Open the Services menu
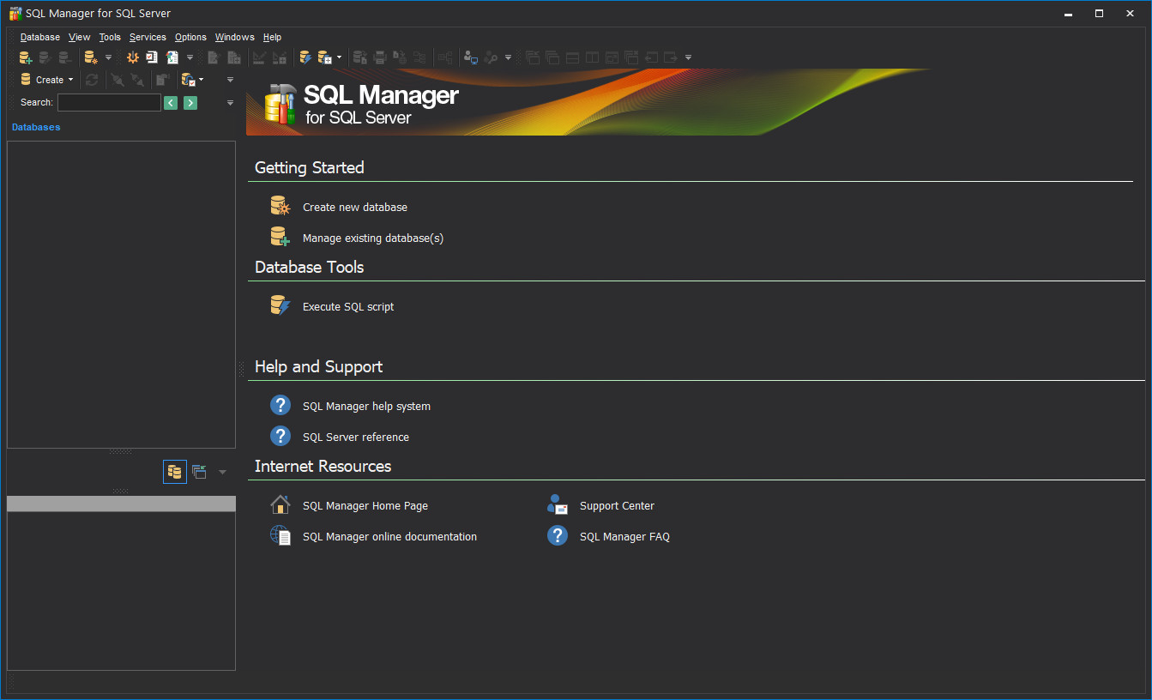Screen dimensions: 1152x700 [x=148, y=37]
